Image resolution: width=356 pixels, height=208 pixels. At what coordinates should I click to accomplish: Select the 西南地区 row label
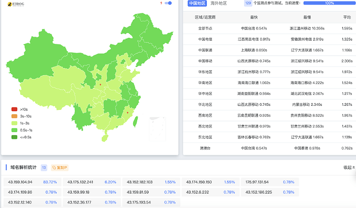(x=205, y=115)
